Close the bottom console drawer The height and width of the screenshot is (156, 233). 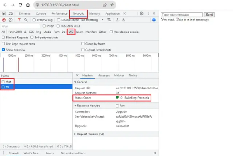coord(155,153)
